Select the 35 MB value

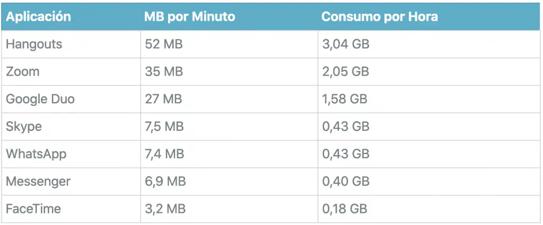163,71
